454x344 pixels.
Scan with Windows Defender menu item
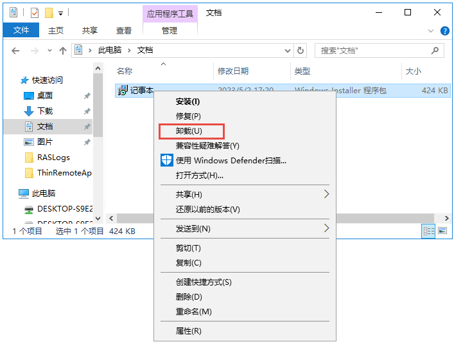tap(245, 161)
